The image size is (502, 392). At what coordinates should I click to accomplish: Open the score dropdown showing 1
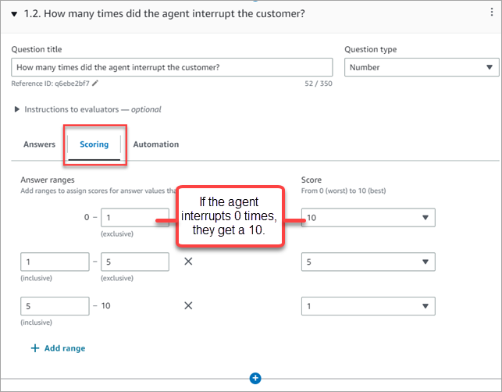tap(367, 306)
